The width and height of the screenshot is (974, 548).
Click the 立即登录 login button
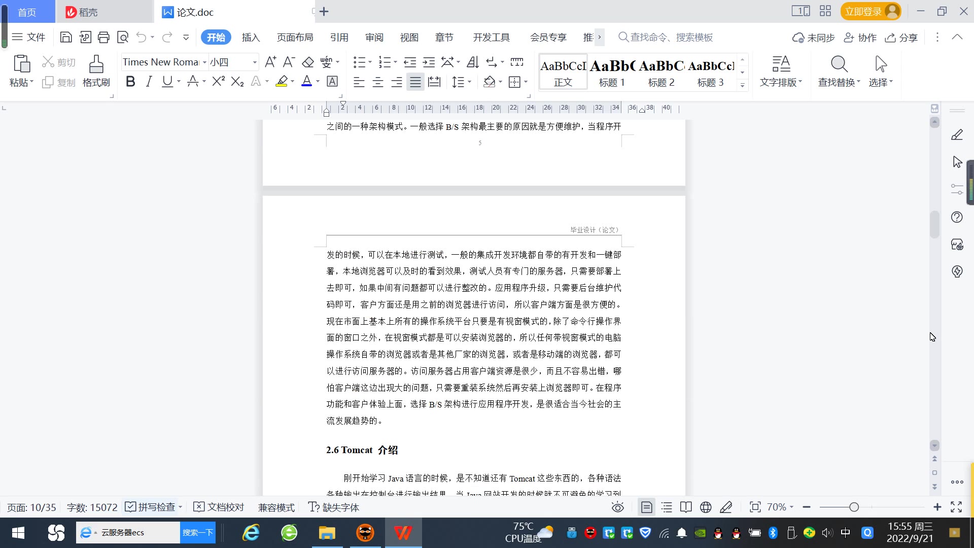point(871,11)
